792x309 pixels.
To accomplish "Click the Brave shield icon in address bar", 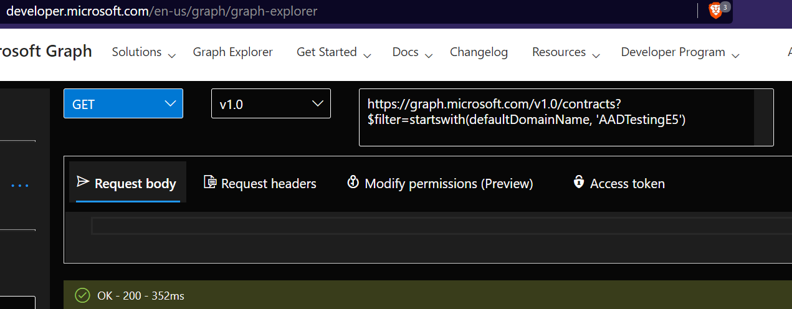I will 716,11.
